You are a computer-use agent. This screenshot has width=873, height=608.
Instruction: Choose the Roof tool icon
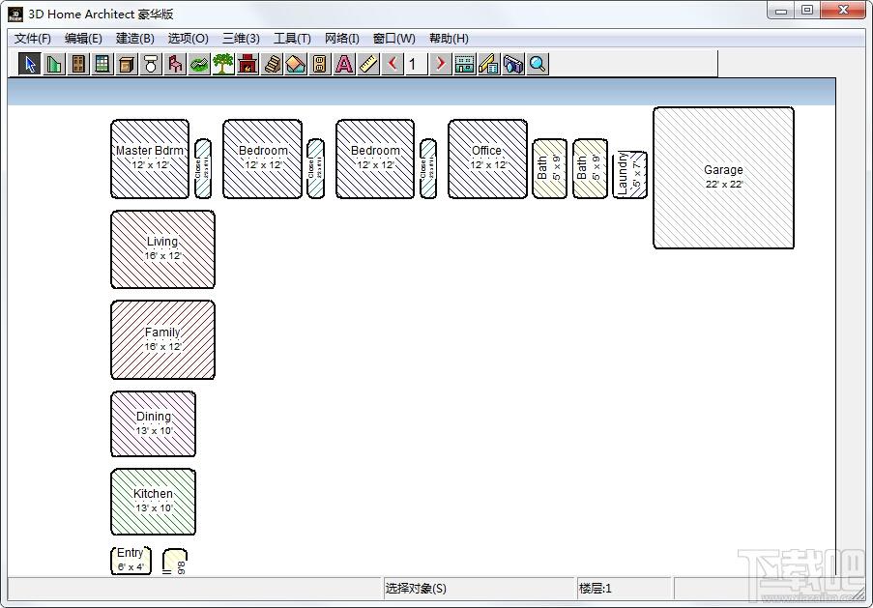pyautogui.click(x=296, y=64)
